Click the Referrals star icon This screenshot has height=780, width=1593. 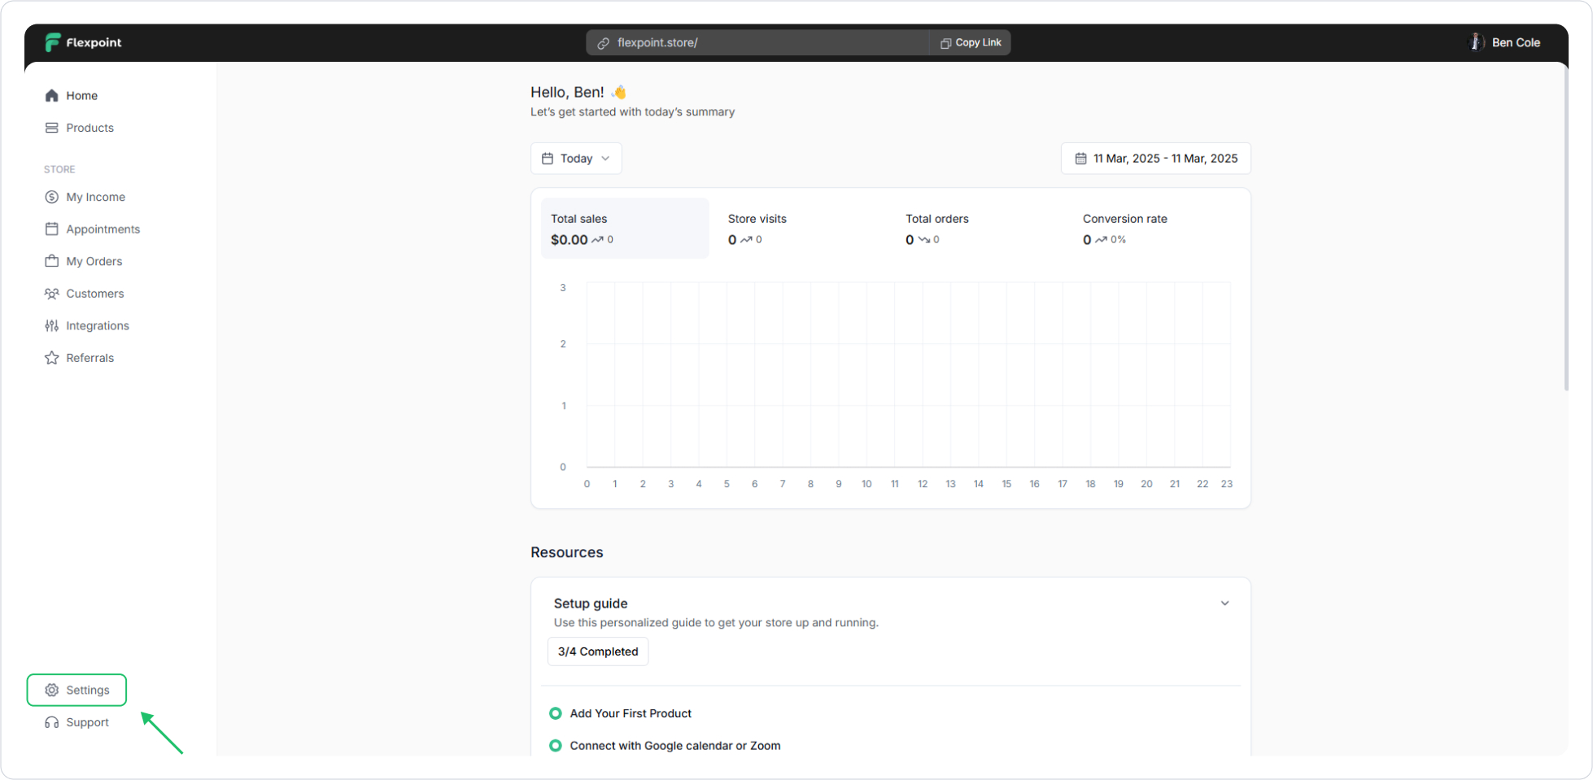point(52,358)
